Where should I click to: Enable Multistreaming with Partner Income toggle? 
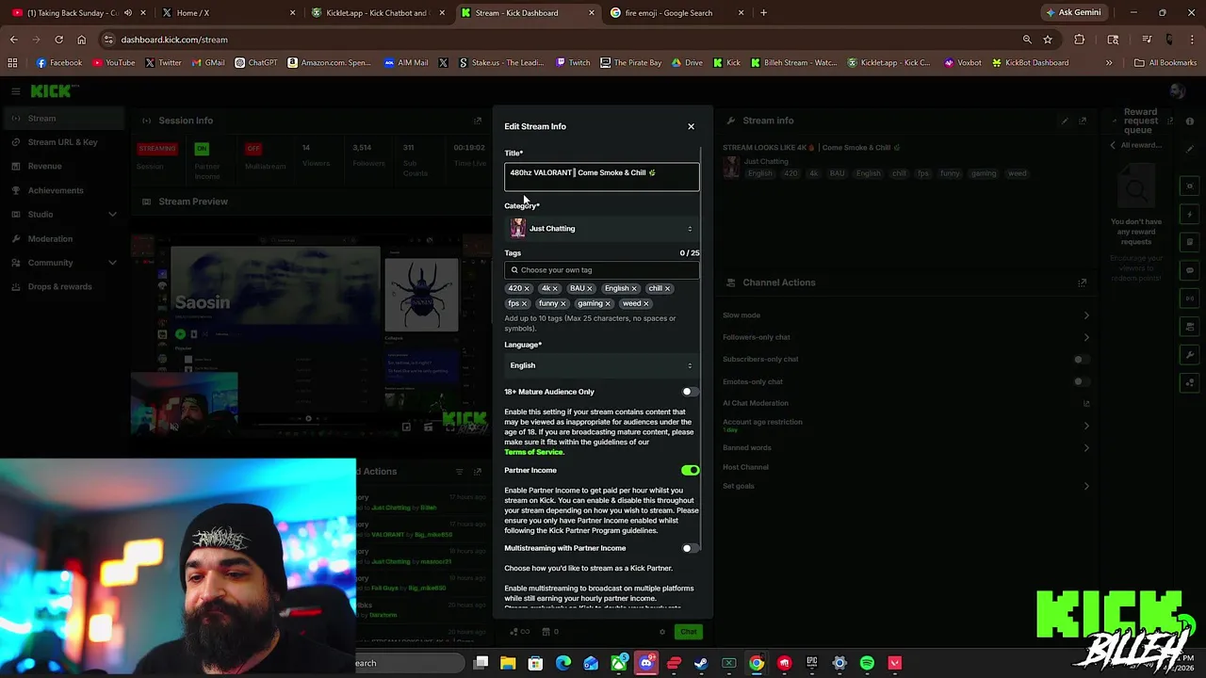[x=690, y=548]
